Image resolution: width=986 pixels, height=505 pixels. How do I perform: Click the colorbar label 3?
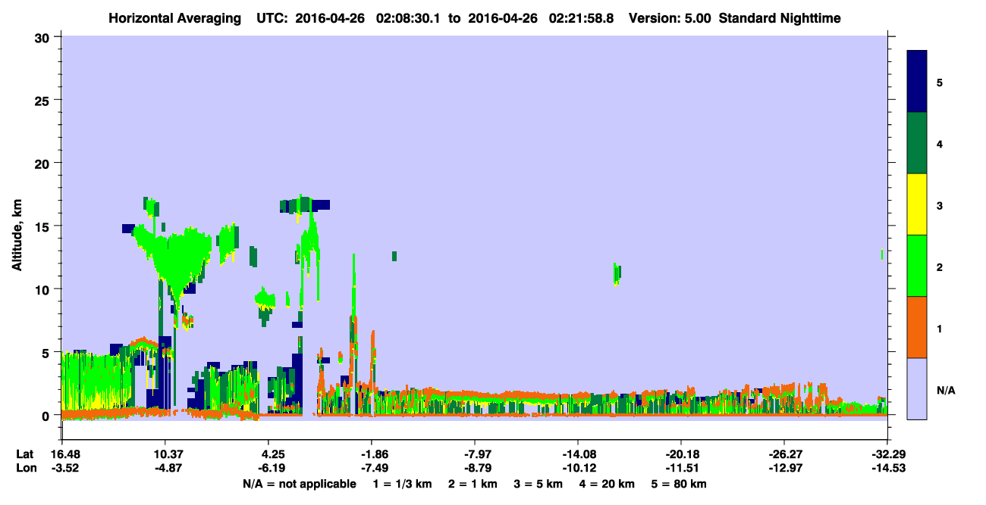939,204
